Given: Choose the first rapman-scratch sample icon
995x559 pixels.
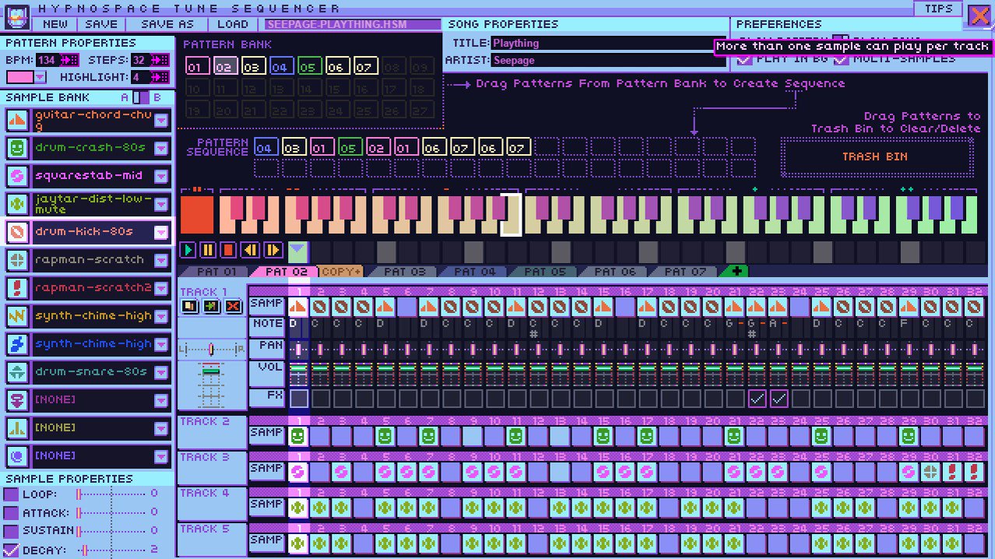Looking at the screenshot, I should [x=18, y=260].
